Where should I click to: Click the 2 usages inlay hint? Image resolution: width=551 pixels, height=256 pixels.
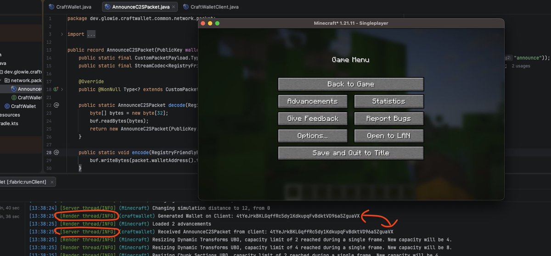pyautogui.click(x=521, y=66)
